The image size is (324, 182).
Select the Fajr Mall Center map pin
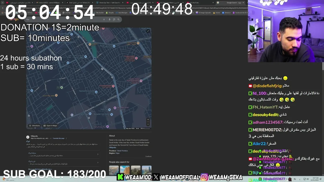click(x=115, y=108)
